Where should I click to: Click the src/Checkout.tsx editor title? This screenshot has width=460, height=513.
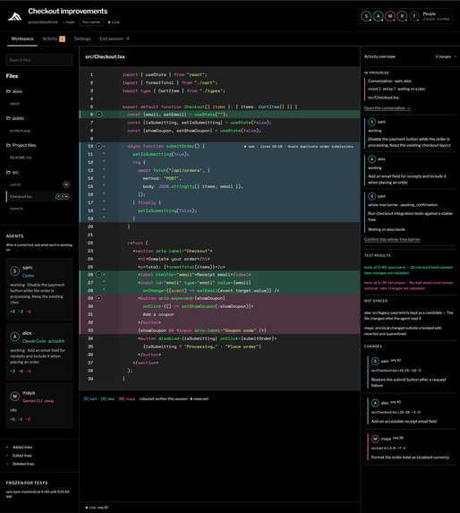pyautogui.click(x=105, y=56)
